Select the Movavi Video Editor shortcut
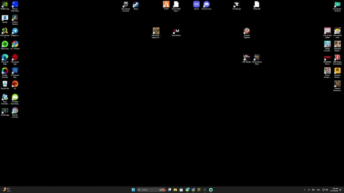This screenshot has height=193, width=344. [x=15, y=6]
